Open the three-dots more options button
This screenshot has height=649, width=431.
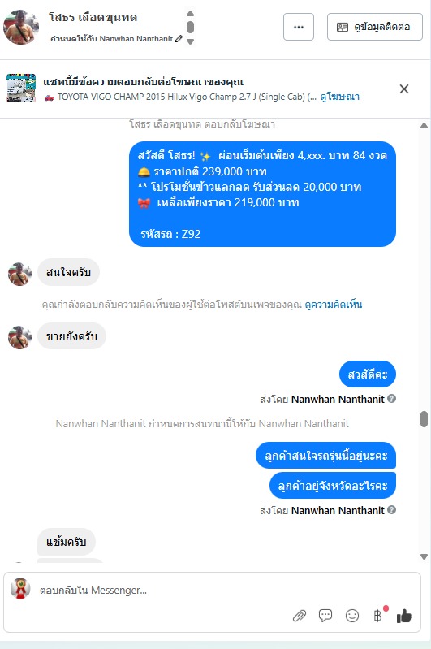pyautogui.click(x=299, y=27)
